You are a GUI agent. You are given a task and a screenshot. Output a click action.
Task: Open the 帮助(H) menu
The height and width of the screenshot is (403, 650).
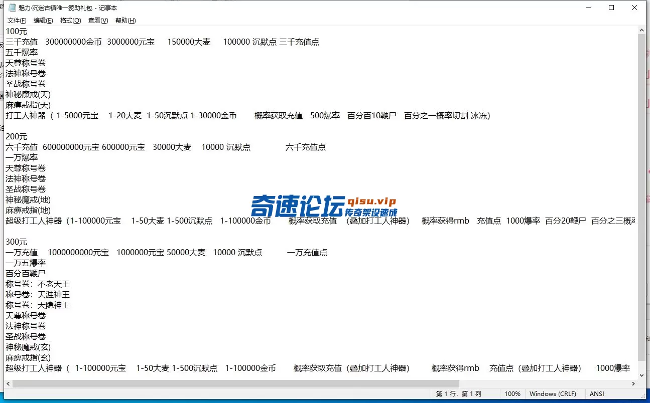(125, 21)
